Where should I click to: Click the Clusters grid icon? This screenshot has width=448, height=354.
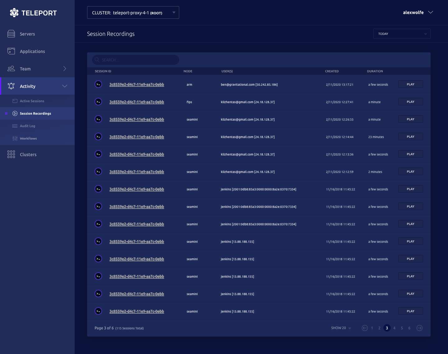(11, 155)
